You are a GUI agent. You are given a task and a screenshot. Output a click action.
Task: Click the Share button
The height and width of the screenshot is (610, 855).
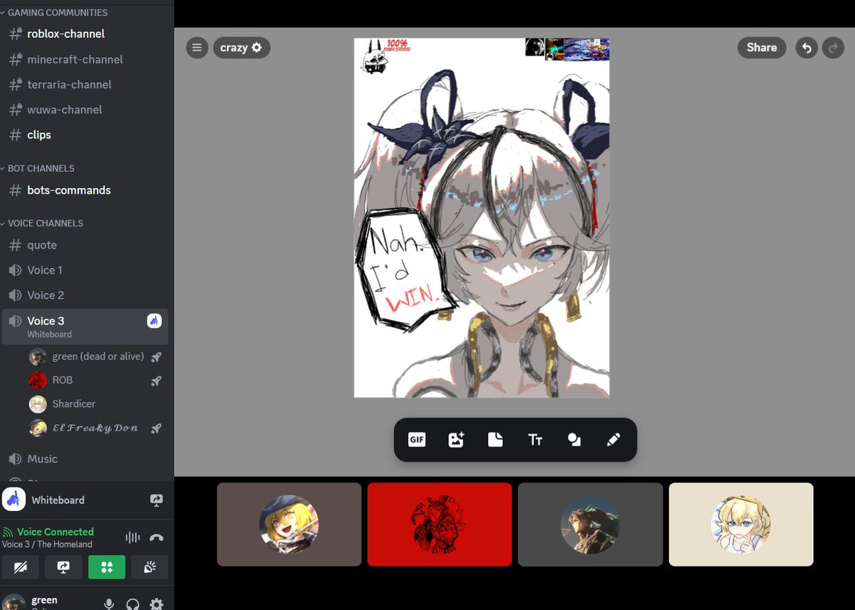click(762, 48)
